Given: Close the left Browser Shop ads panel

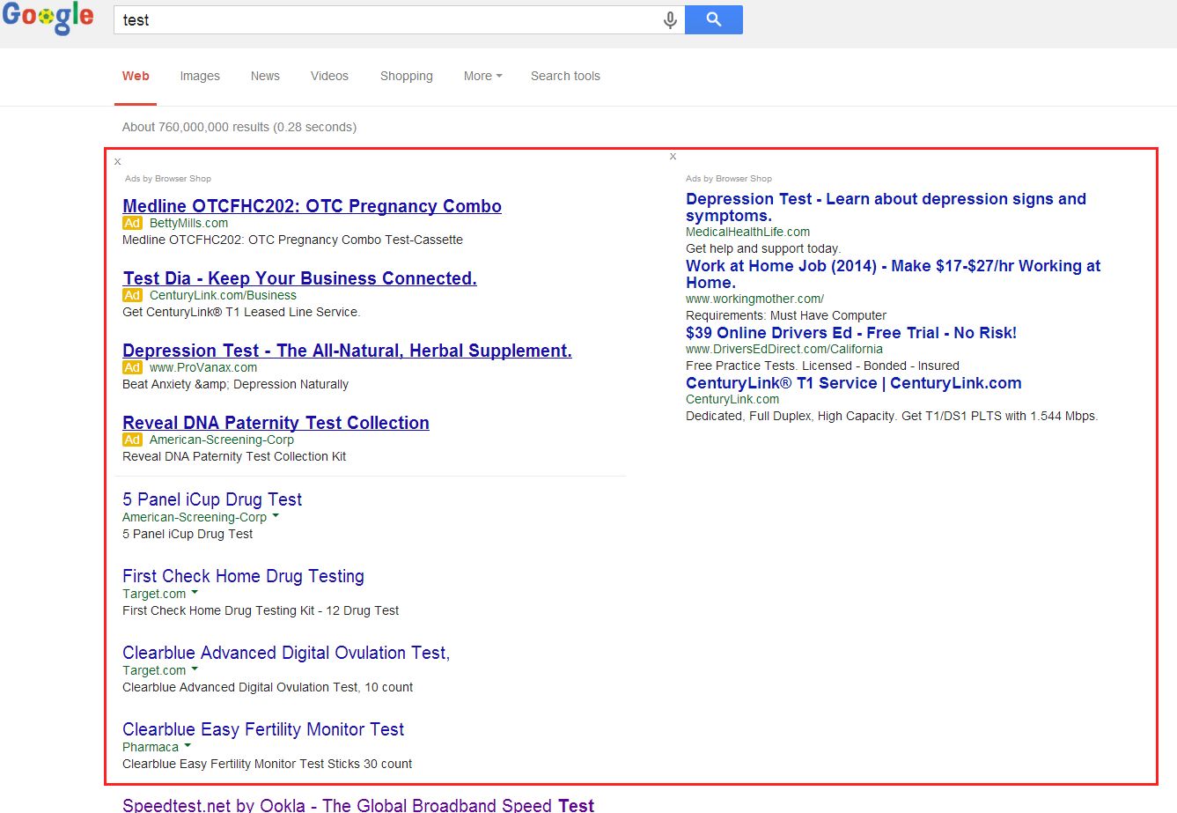Looking at the screenshot, I should (117, 162).
